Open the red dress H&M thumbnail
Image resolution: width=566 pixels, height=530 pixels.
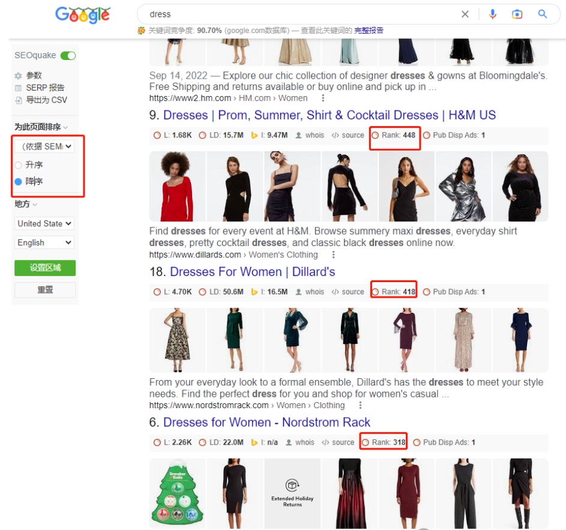(177, 186)
